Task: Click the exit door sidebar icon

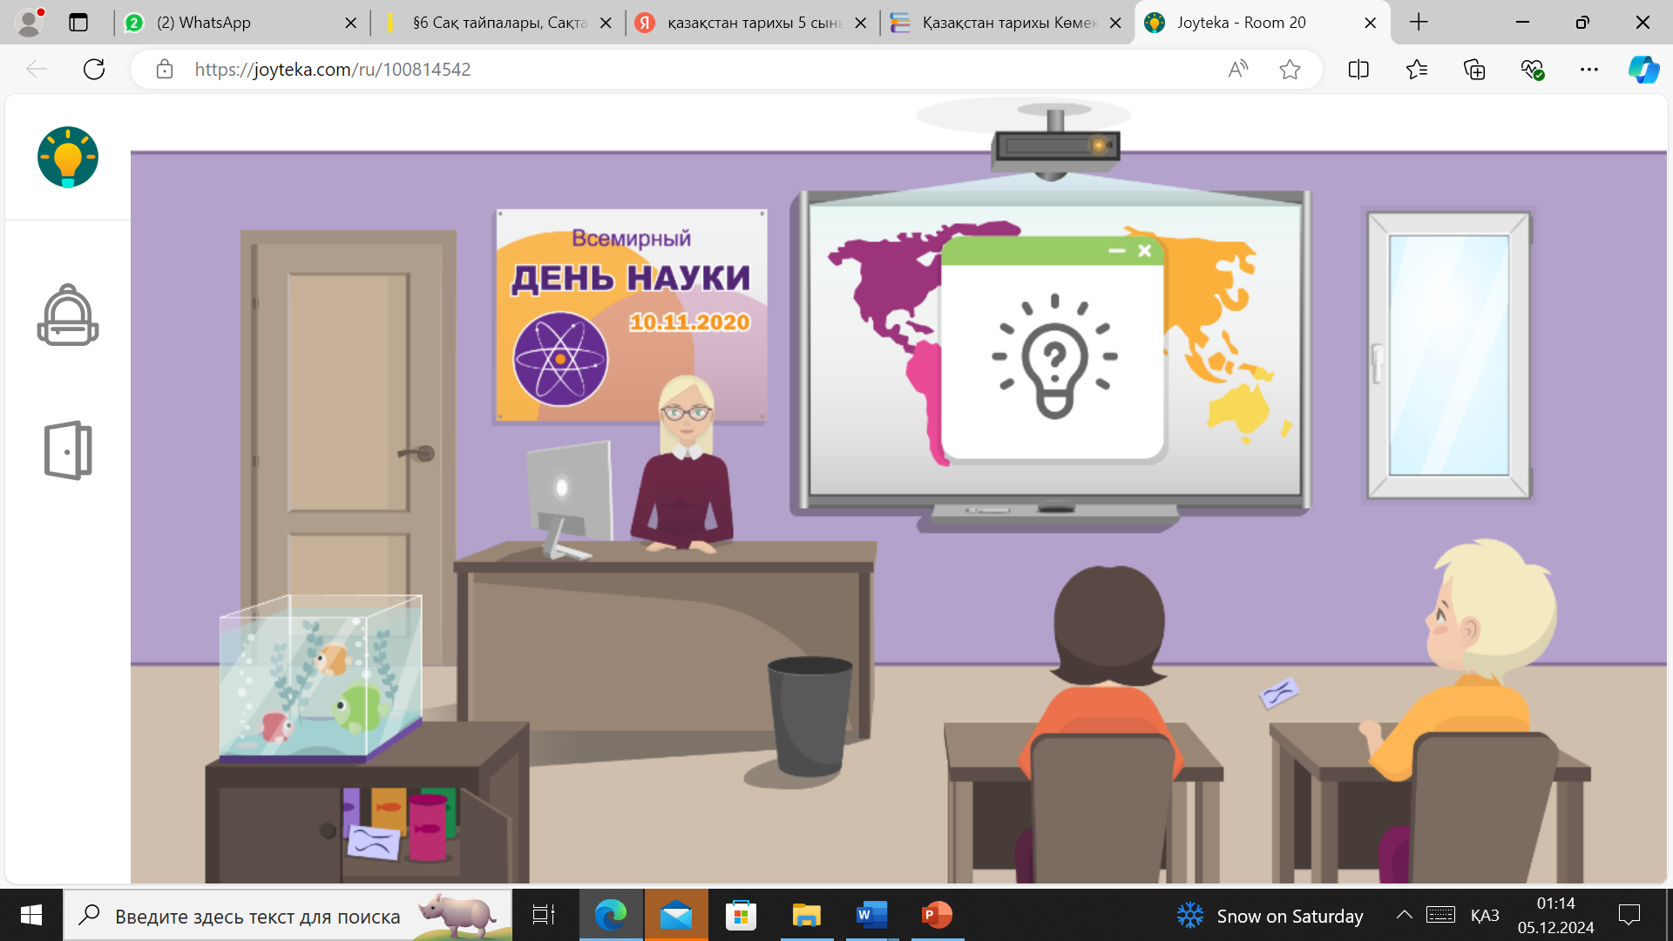Action: (x=68, y=450)
